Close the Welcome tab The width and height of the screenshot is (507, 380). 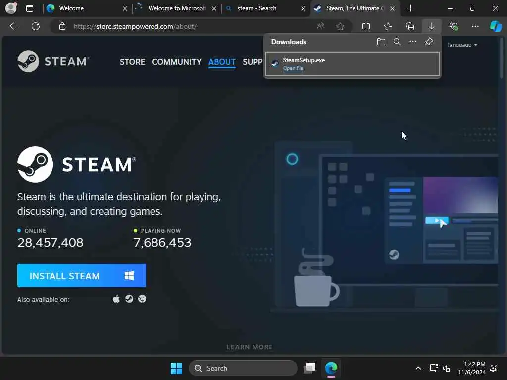point(125,9)
